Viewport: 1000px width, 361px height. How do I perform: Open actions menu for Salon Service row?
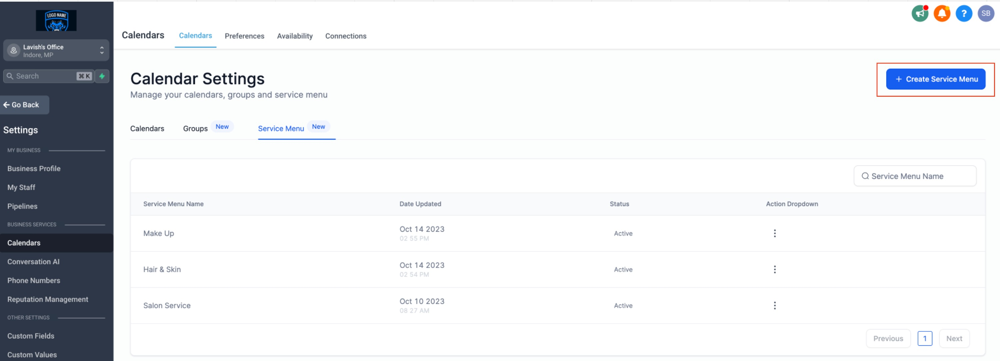774,305
